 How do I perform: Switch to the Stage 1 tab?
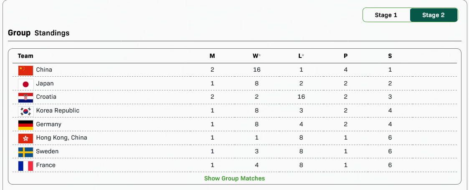click(x=386, y=15)
